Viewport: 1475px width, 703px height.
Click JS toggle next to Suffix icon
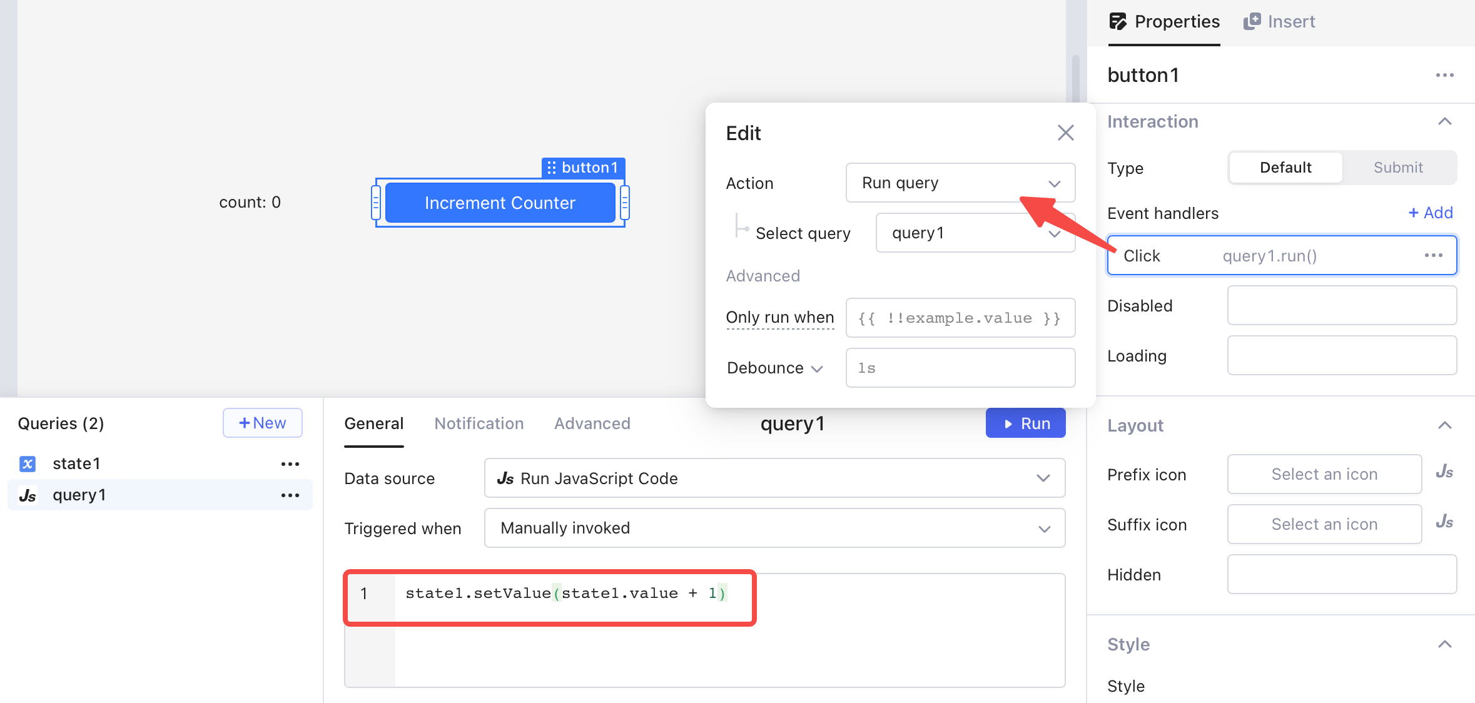(x=1444, y=522)
